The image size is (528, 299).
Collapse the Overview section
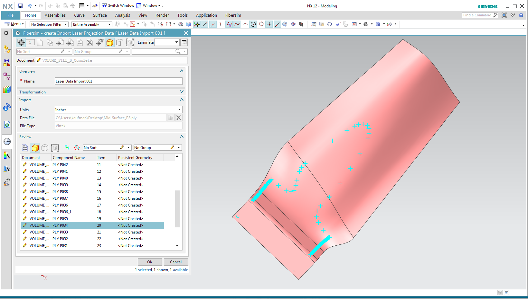pos(182,71)
